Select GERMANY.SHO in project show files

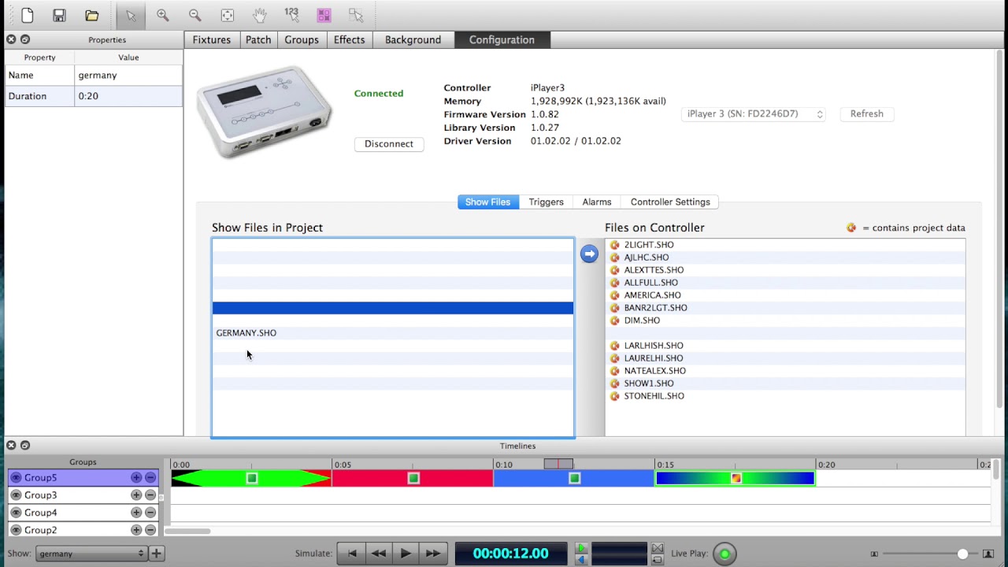click(246, 333)
